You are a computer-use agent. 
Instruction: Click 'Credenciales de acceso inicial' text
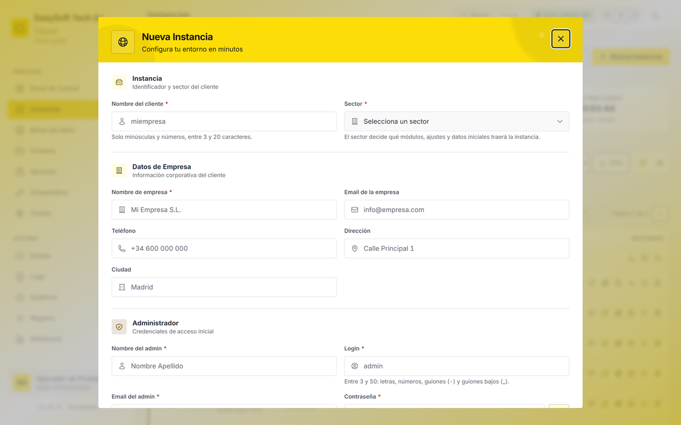coord(173,331)
